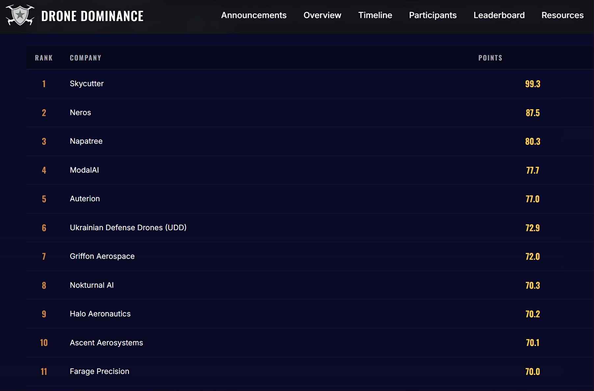Click the ModalAI company entry
594x391 pixels.
point(84,170)
